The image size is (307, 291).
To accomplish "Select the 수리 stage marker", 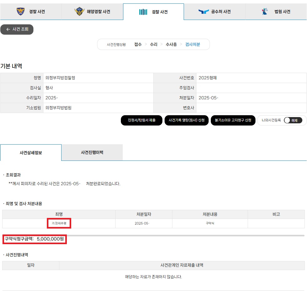I will pyautogui.click(x=154, y=44).
